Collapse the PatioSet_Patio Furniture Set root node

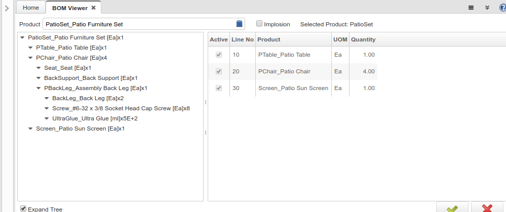(x=22, y=37)
